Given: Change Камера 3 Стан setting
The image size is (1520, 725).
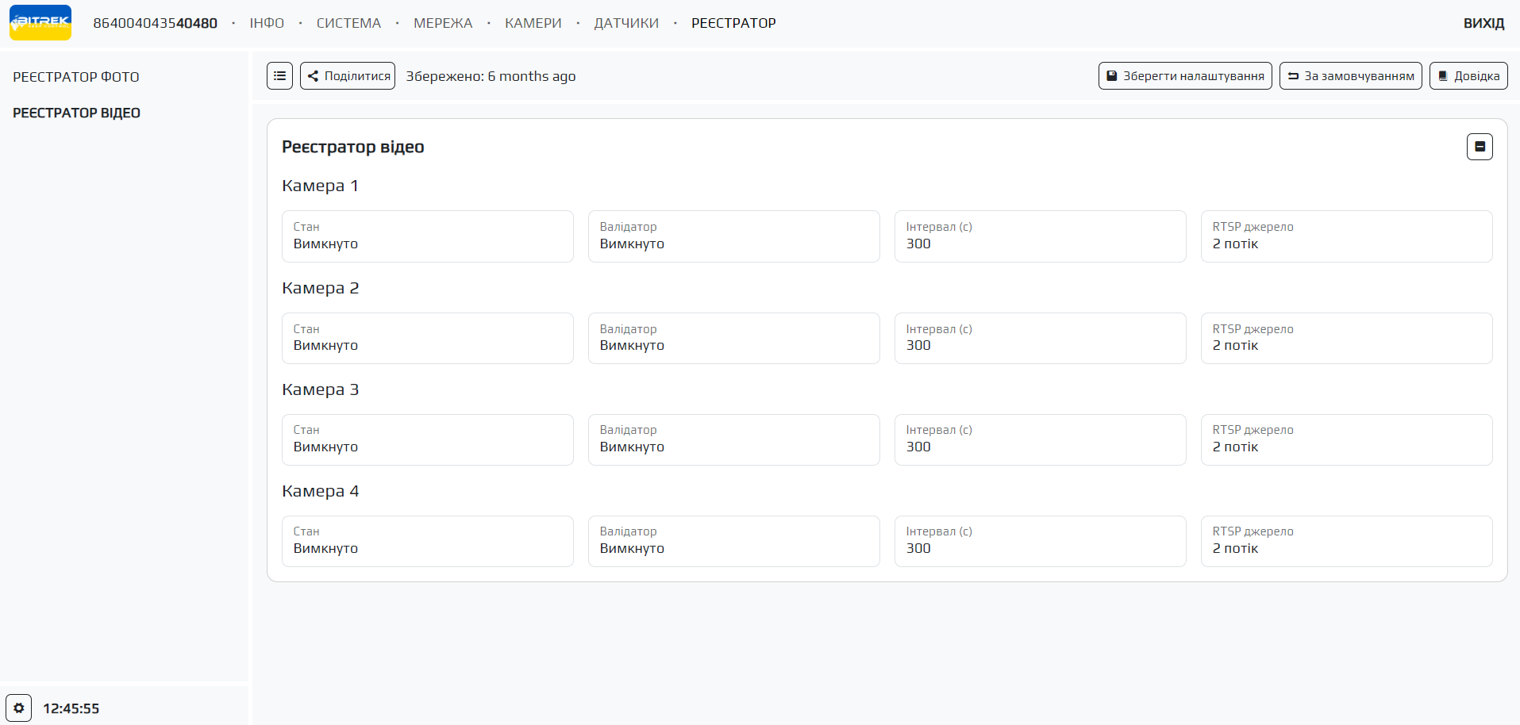Looking at the screenshot, I should [427, 440].
